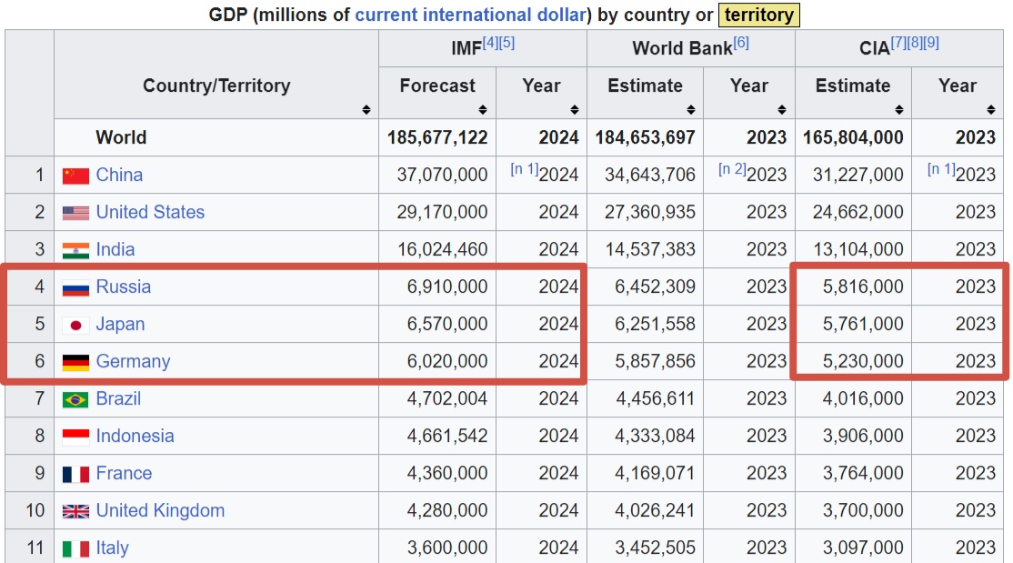Click footnote [n 2] in China row
Screen dimensions: 1013x563
731,169
